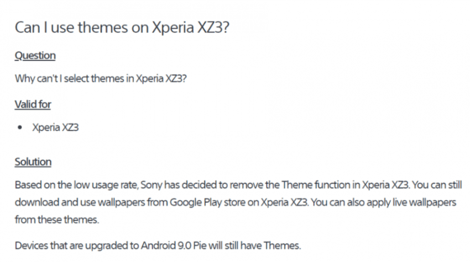Click the Devices that are upgraded sentence
The width and height of the screenshot is (470, 262).
(158, 245)
